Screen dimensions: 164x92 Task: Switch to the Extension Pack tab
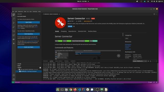82,31
